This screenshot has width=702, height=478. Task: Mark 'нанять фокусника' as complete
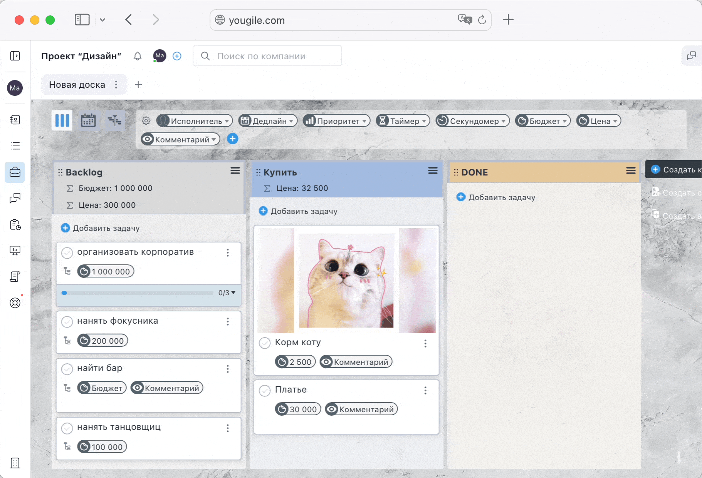(67, 322)
